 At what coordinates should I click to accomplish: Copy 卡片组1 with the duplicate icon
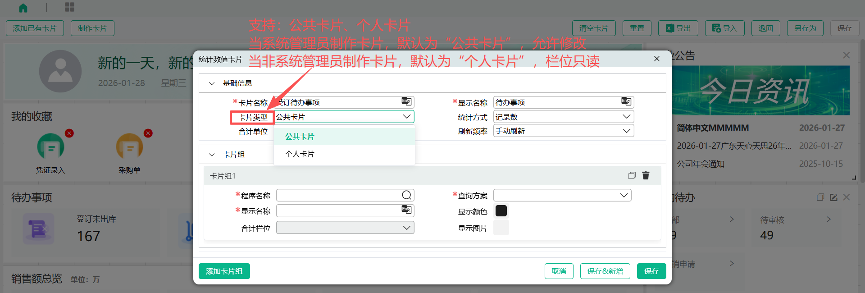click(632, 175)
